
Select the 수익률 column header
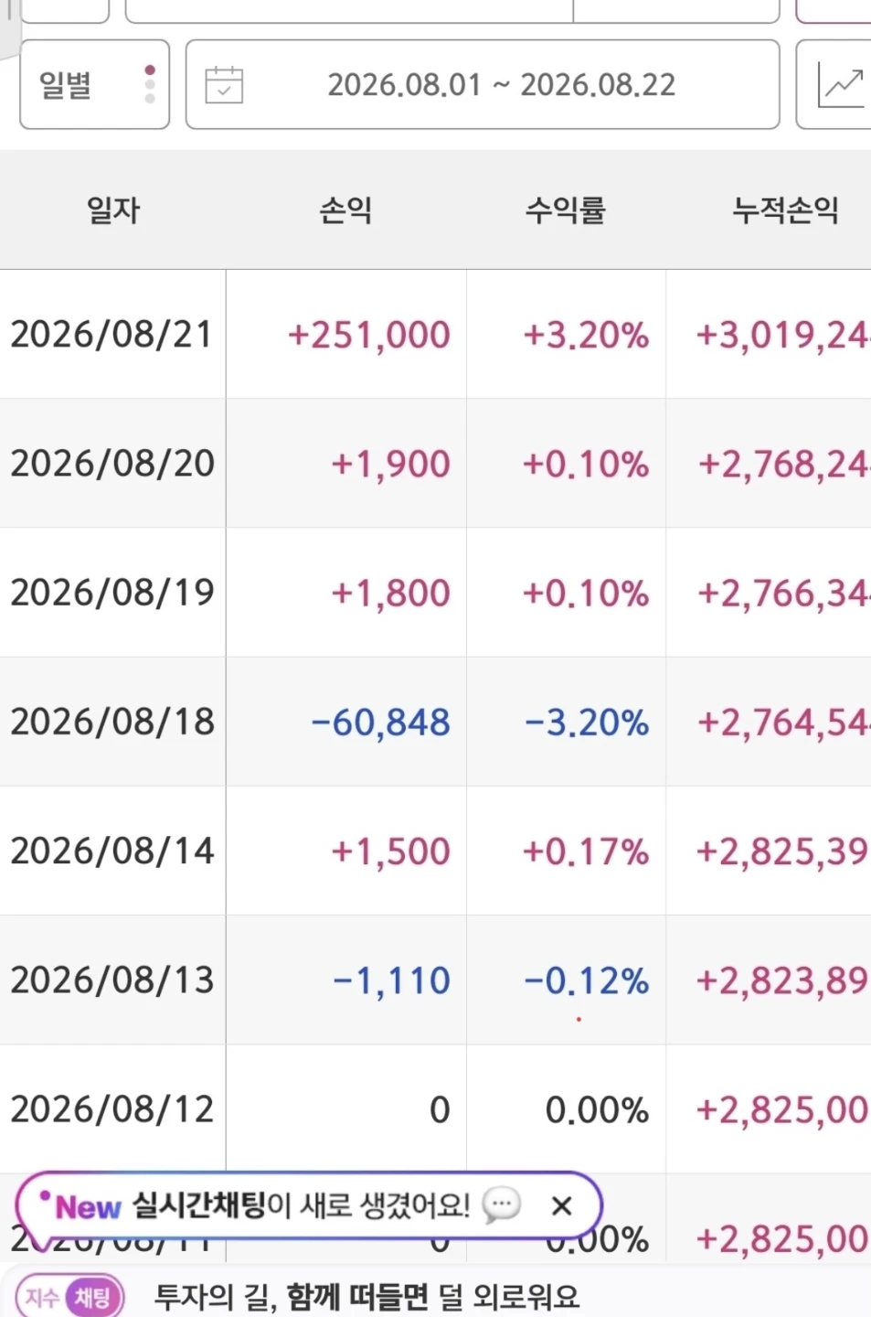[565, 209]
